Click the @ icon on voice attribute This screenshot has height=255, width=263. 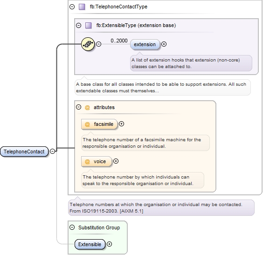87,162
